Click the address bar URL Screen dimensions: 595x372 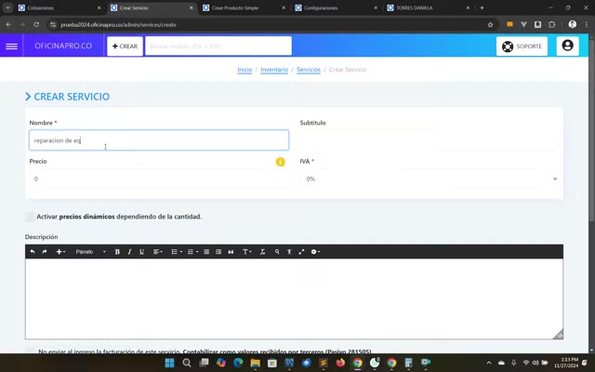(118, 25)
